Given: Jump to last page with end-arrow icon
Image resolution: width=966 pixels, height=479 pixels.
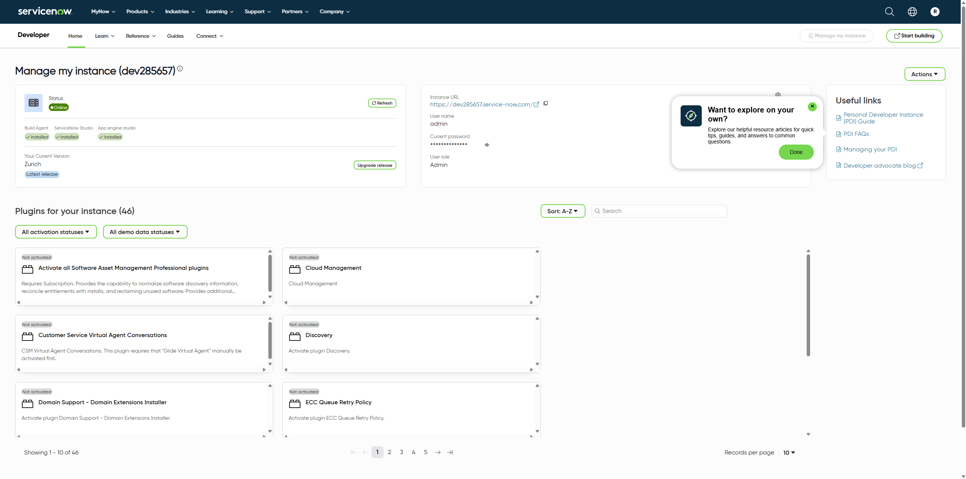Looking at the screenshot, I should (450, 452).
